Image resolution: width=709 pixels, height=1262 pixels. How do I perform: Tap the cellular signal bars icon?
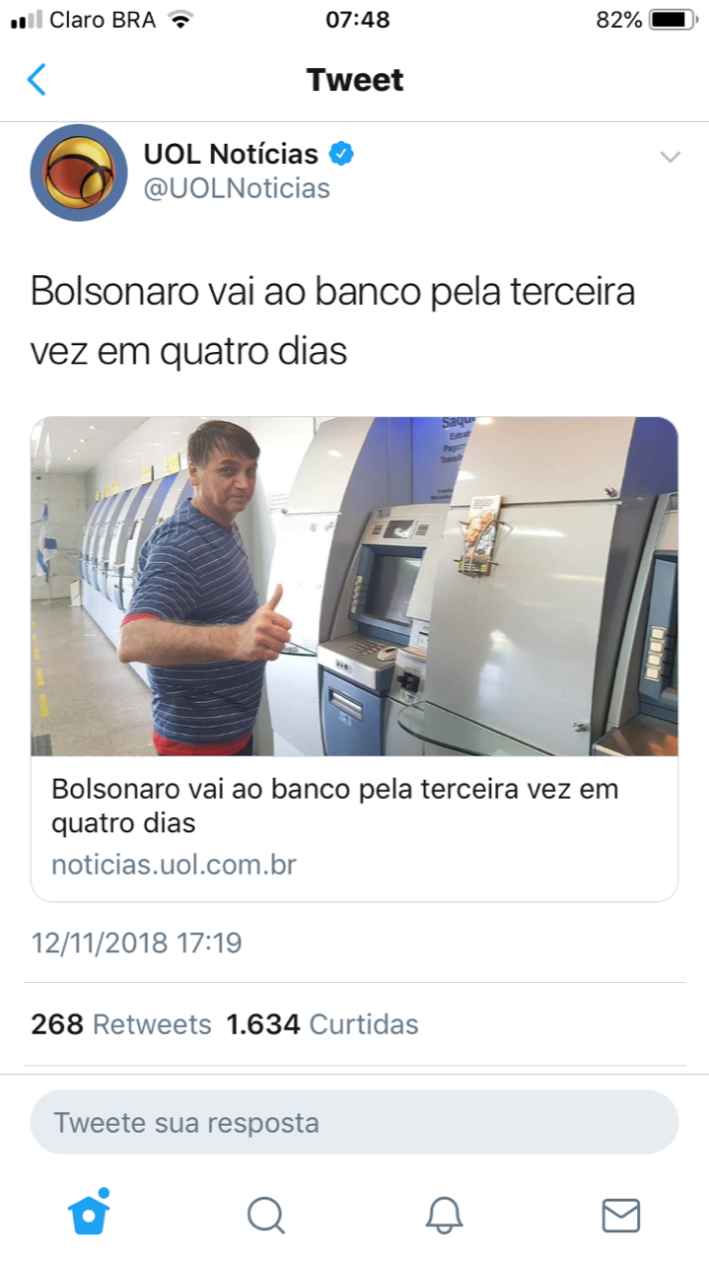[27, 20]
